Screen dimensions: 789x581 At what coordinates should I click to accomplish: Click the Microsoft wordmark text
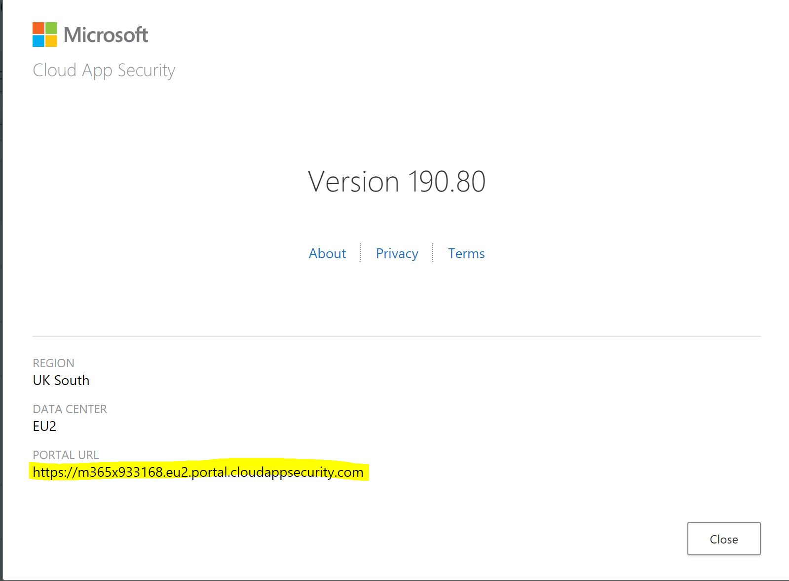click(106, 35)
